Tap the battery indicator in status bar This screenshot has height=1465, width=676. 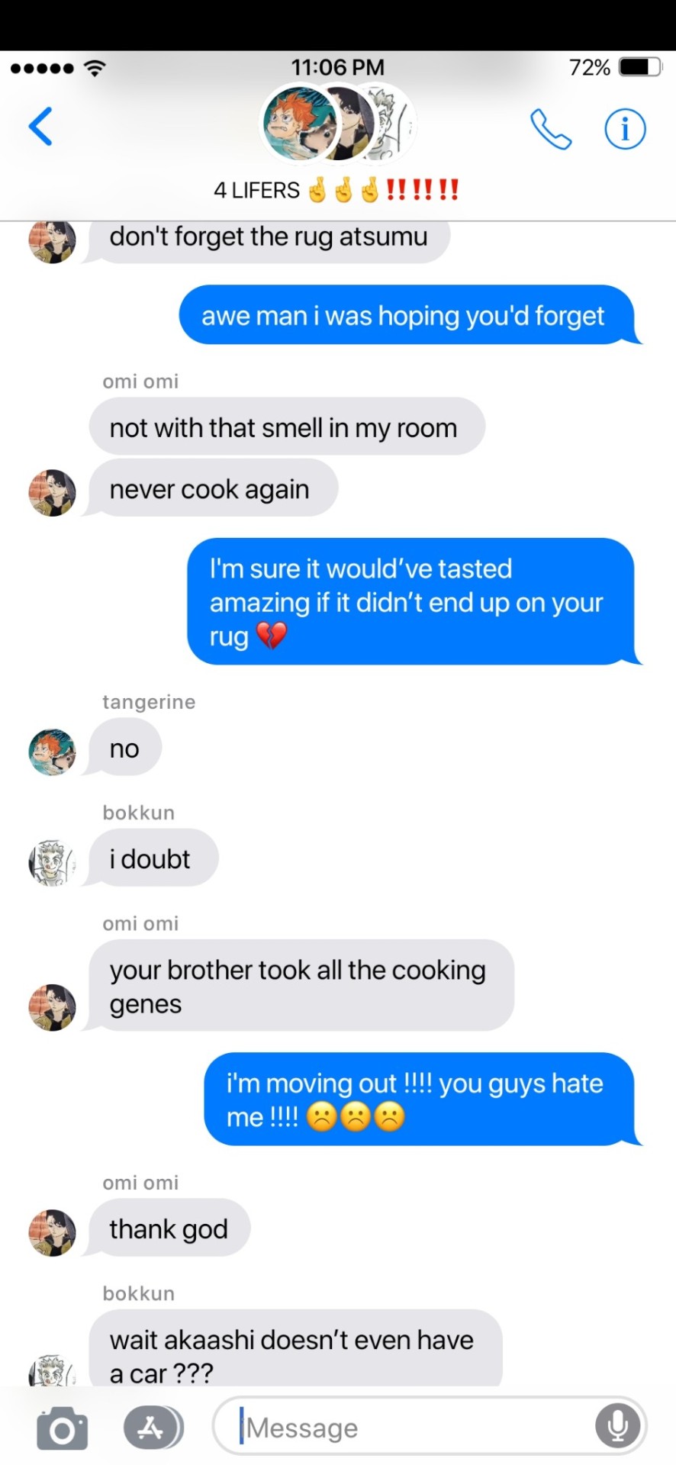click(x=639, y=67)
